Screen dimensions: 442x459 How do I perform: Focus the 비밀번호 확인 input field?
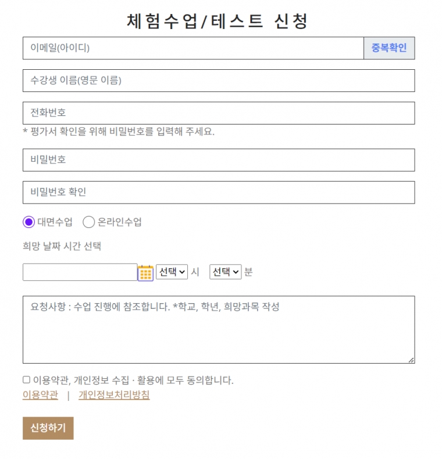[x=219, y=193]
